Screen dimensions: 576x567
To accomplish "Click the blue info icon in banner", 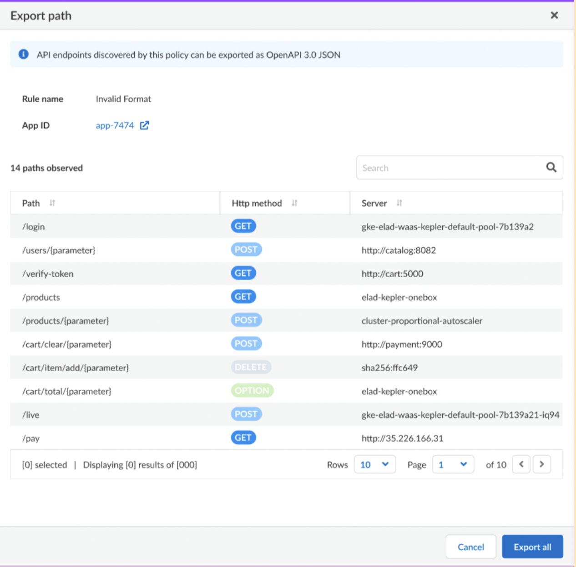I will click(23, 55).
